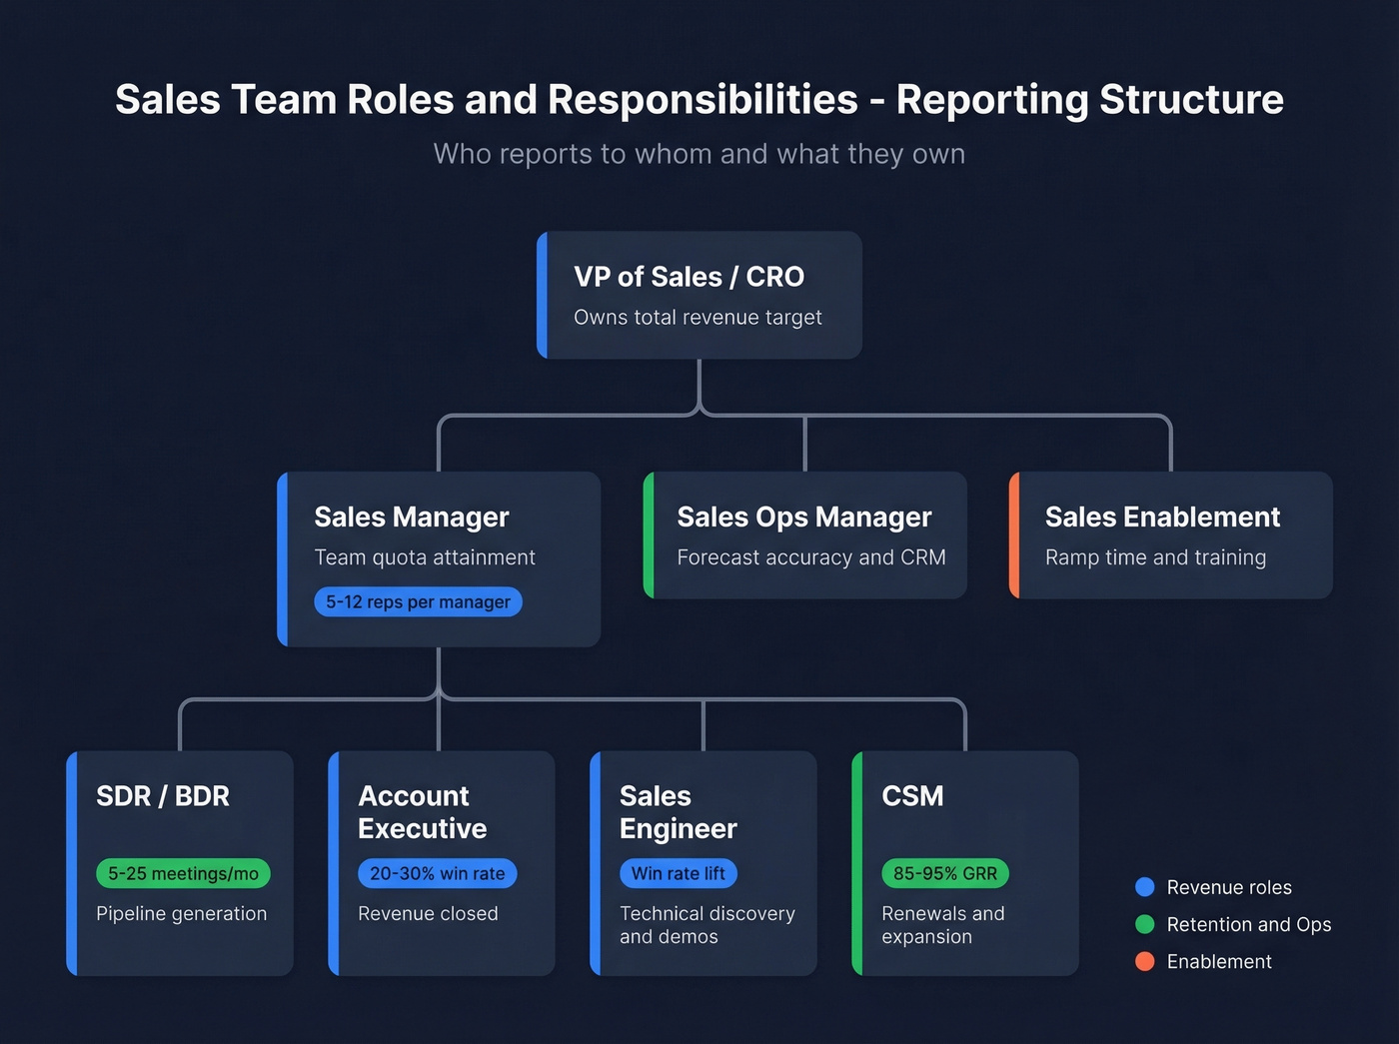Click the text 'Team quota attainment'
The width and height of the screenshot is (1399, 1044).
425,557
